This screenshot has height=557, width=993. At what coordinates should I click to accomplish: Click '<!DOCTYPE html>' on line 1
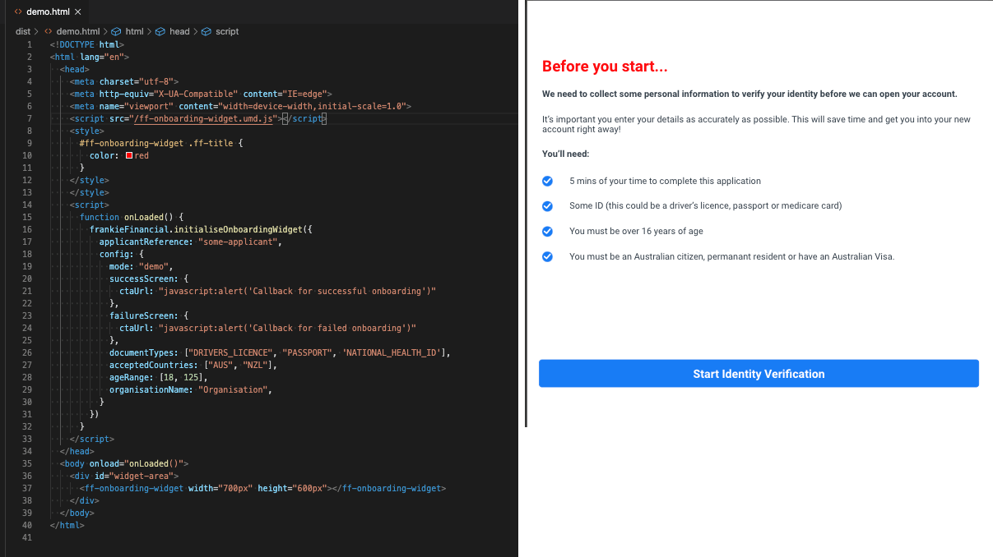coord(86,44)
